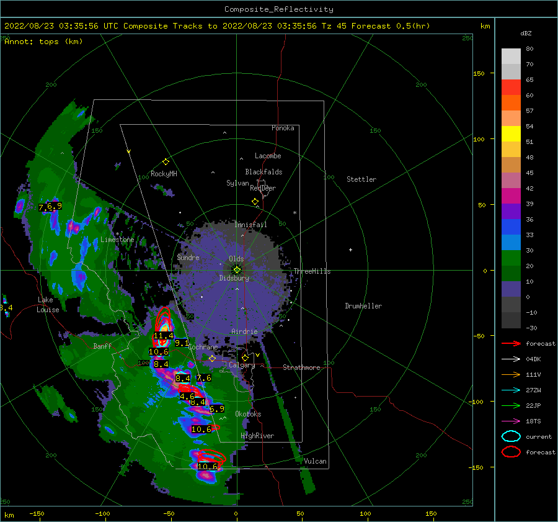Click the yellow diamond marker near RockyMH
Screen dimensions: 558x522
[x=166, y=162]
